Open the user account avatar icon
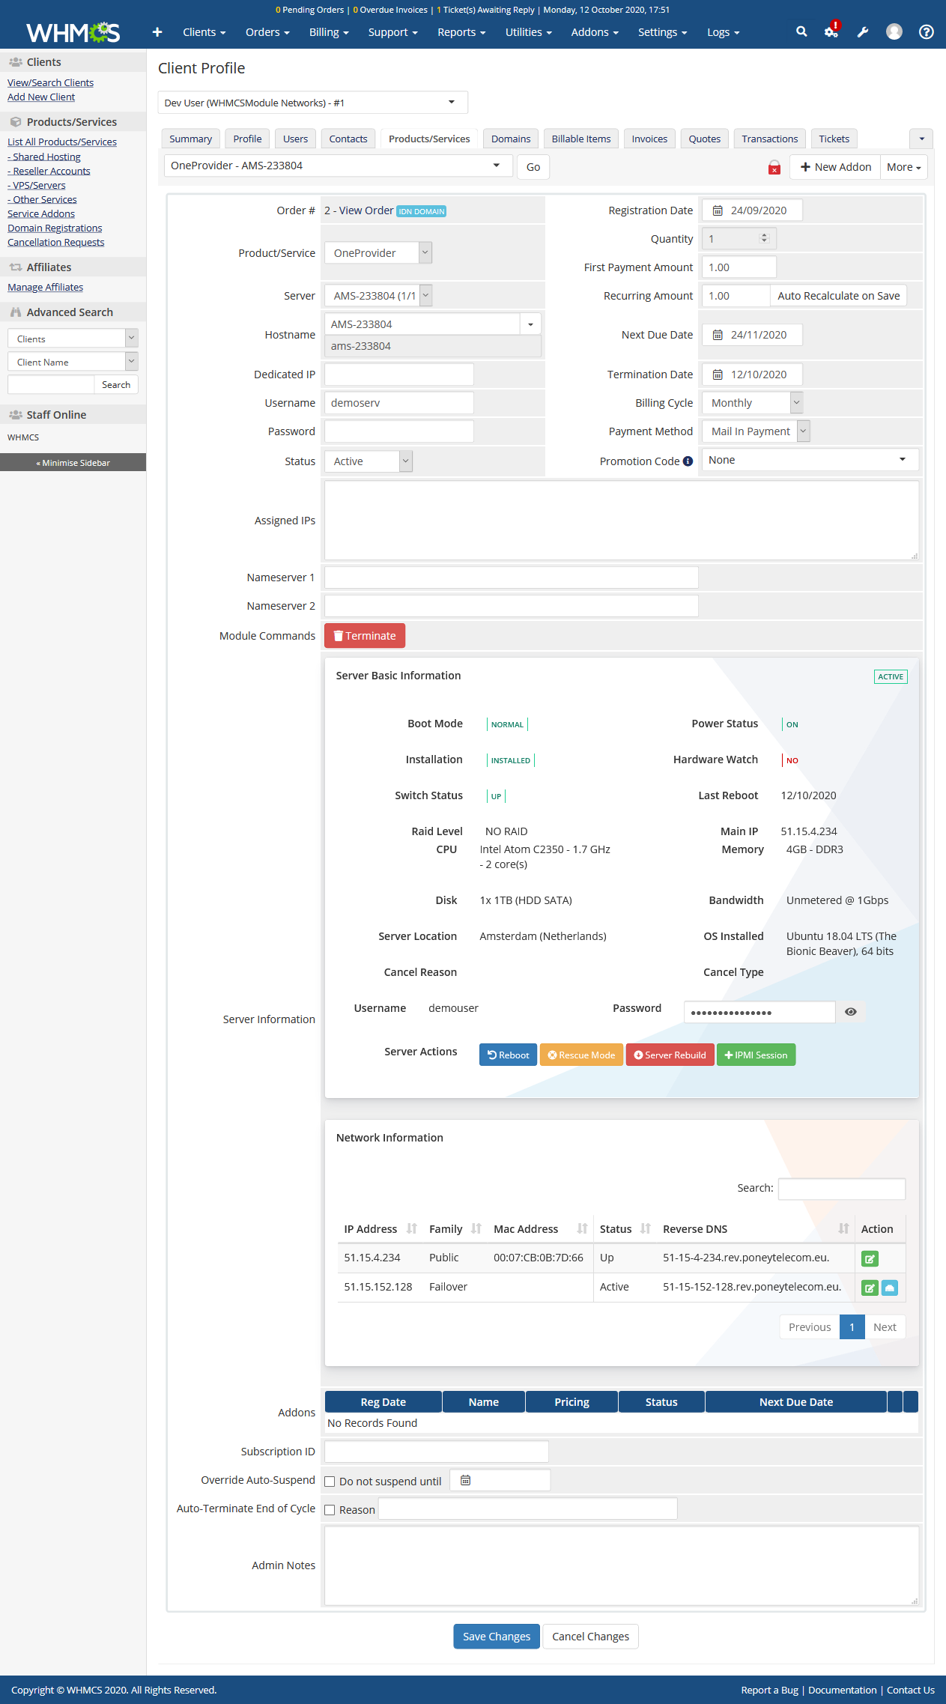Viewport: 946px width, 1704px height. click(894, 32)
